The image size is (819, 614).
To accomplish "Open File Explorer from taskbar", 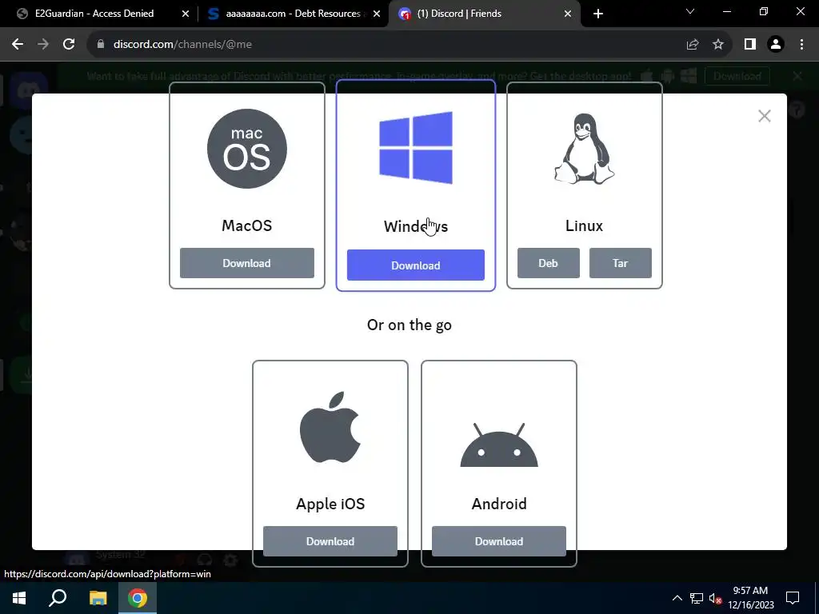I will (x=98, y=598).
